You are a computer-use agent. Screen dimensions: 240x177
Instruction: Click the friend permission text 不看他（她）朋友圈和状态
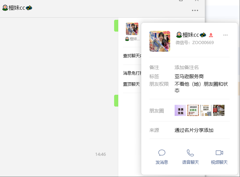point(201,87)
